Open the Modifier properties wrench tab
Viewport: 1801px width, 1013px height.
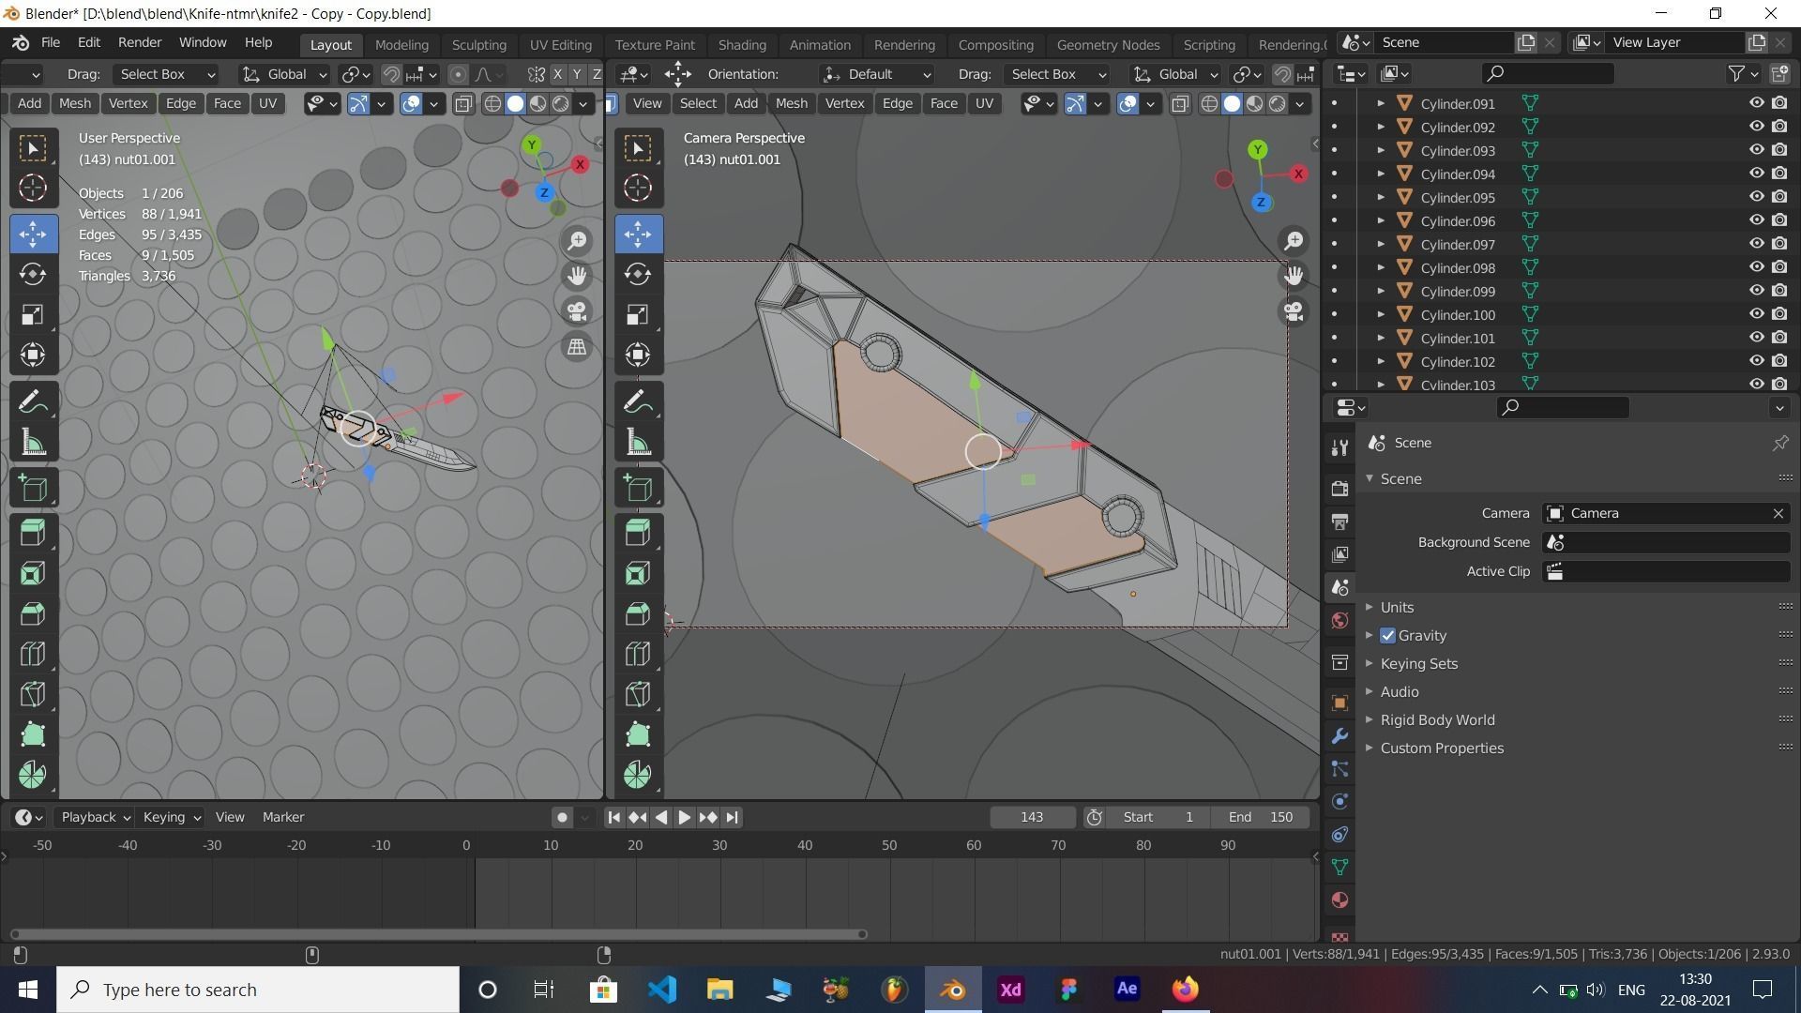point(1339,736)
